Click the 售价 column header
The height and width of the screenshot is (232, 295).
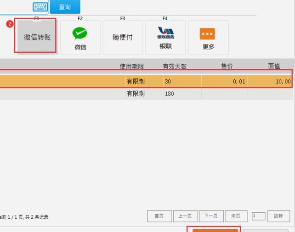(x=227, y=66)
